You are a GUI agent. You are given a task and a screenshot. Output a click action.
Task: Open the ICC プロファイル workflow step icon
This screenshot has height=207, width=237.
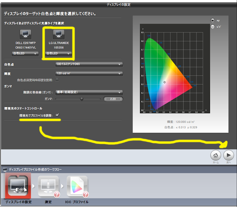77,186
